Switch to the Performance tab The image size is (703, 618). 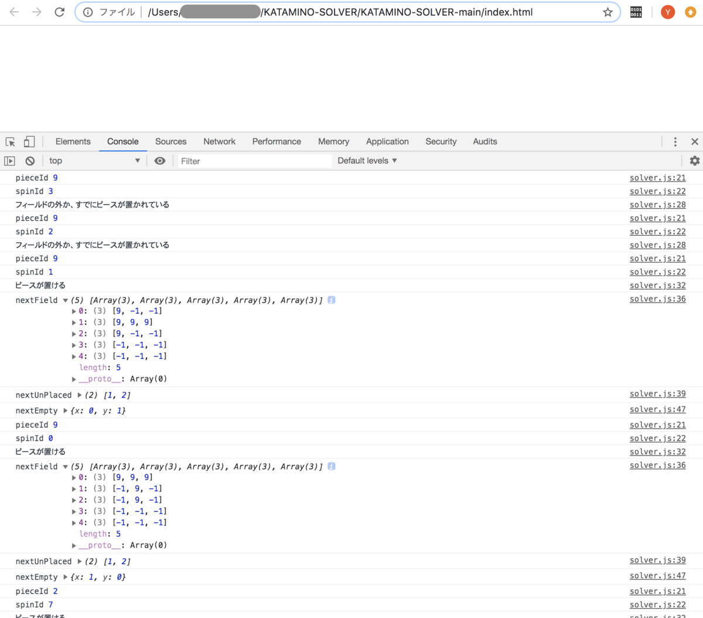coord(277,142)
